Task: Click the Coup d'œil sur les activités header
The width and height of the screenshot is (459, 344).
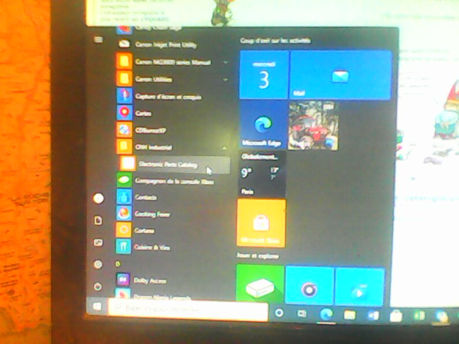Action: pos(275,40)
